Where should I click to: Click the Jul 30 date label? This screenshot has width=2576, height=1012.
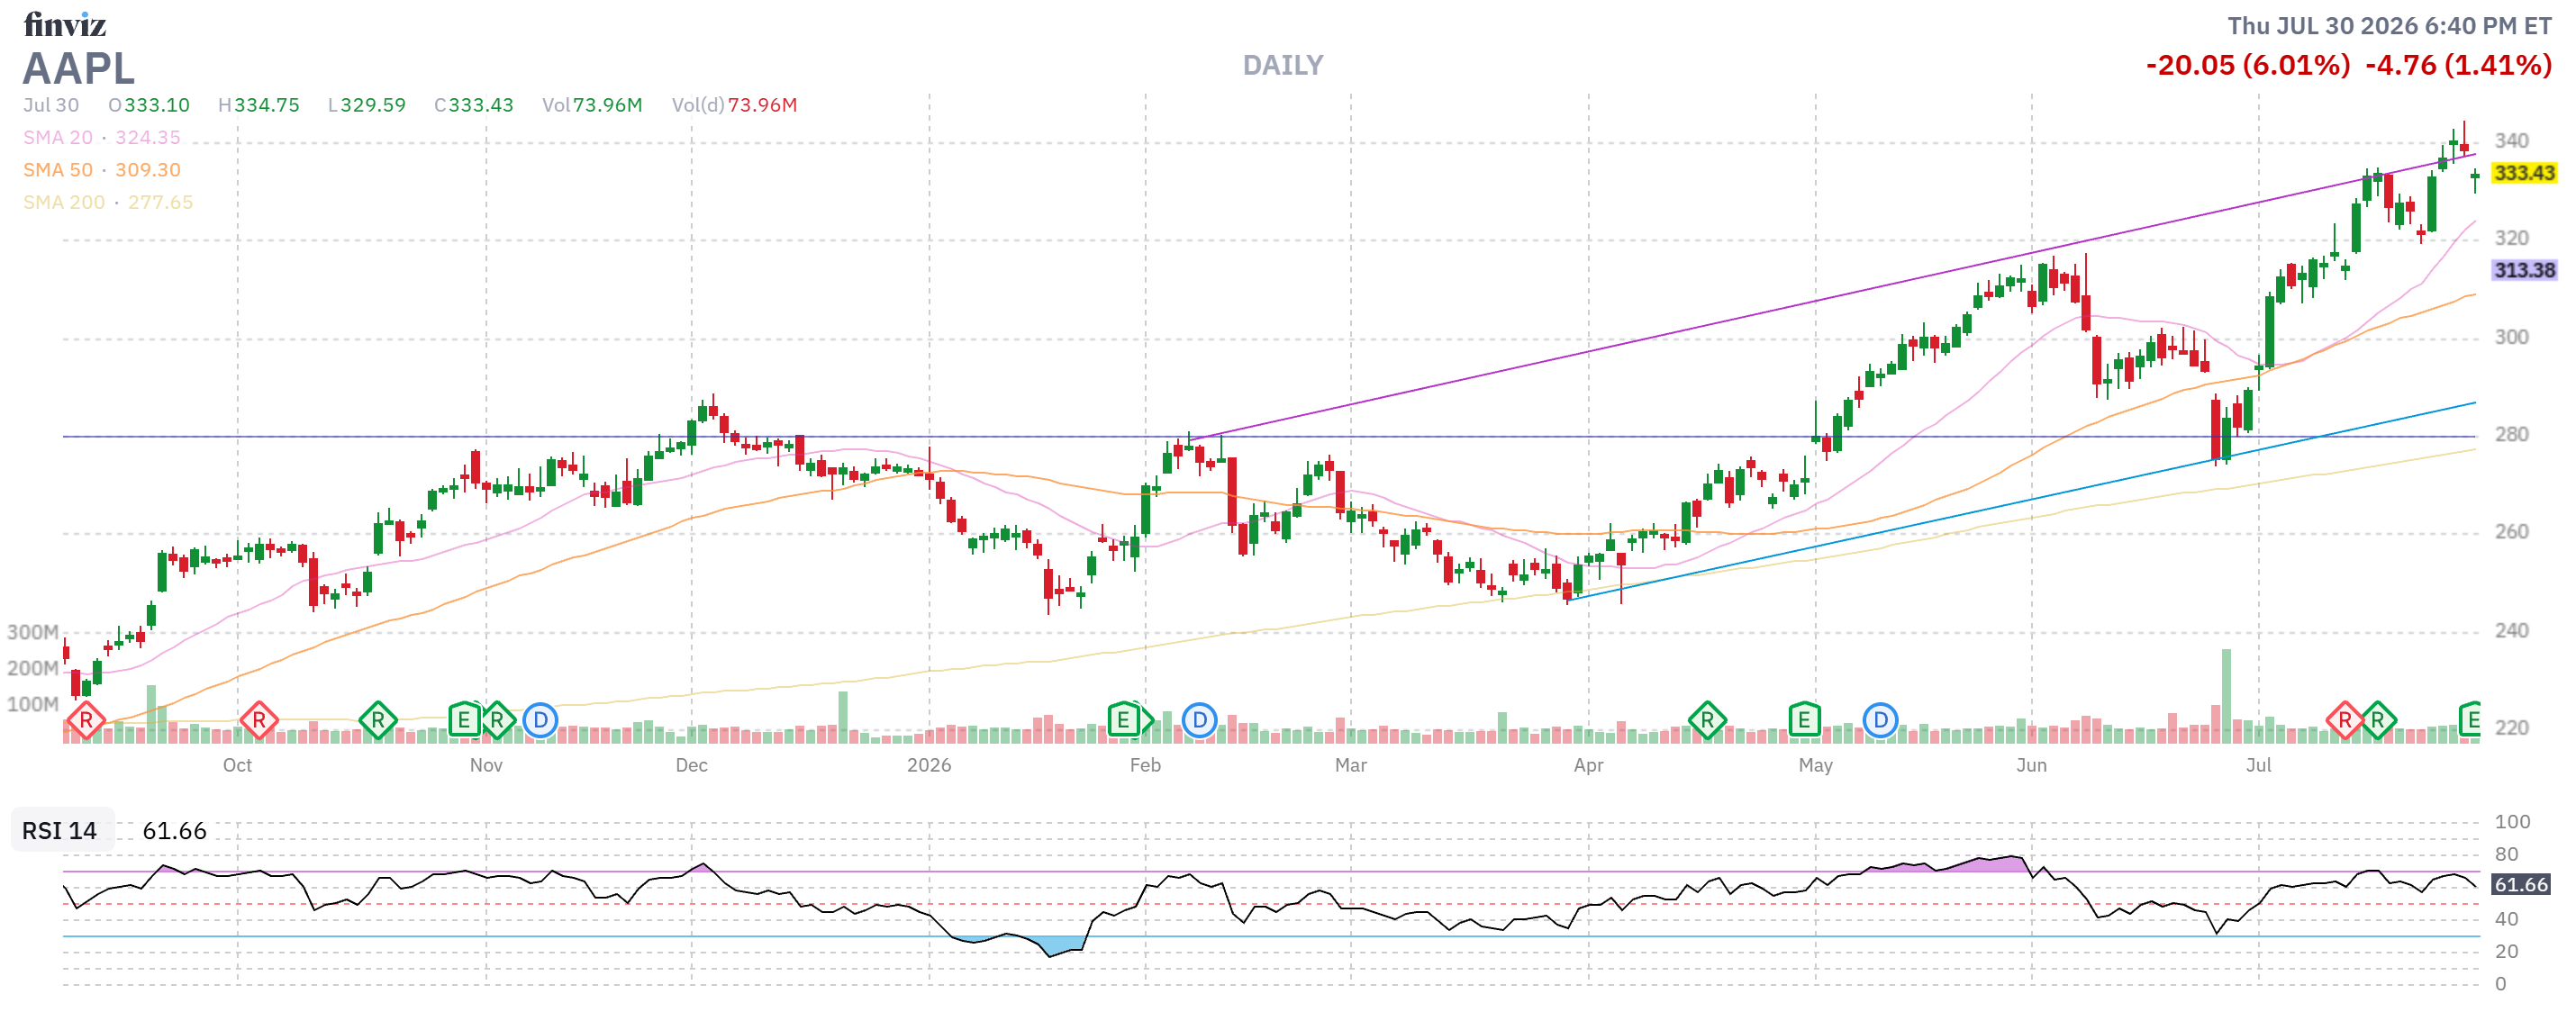pyautogui.click(x=51, y=105)
